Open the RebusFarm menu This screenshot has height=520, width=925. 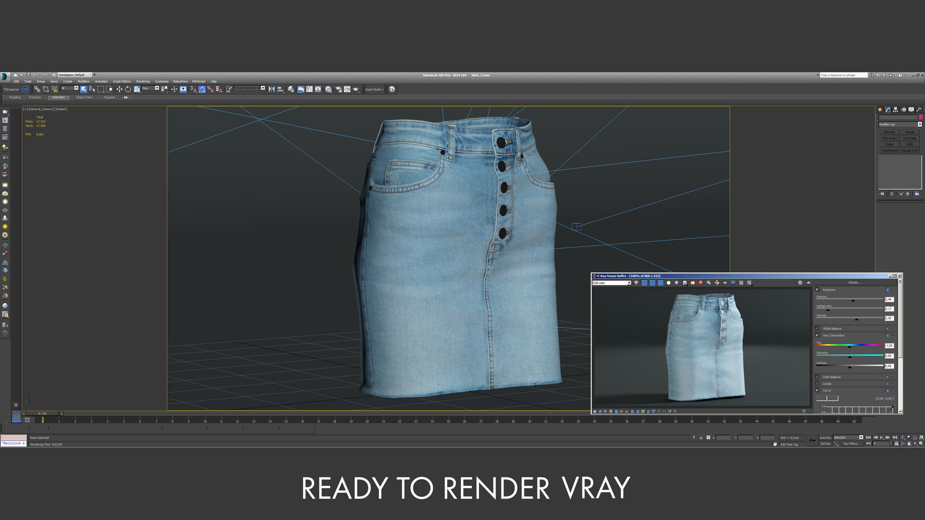point(180,81)
